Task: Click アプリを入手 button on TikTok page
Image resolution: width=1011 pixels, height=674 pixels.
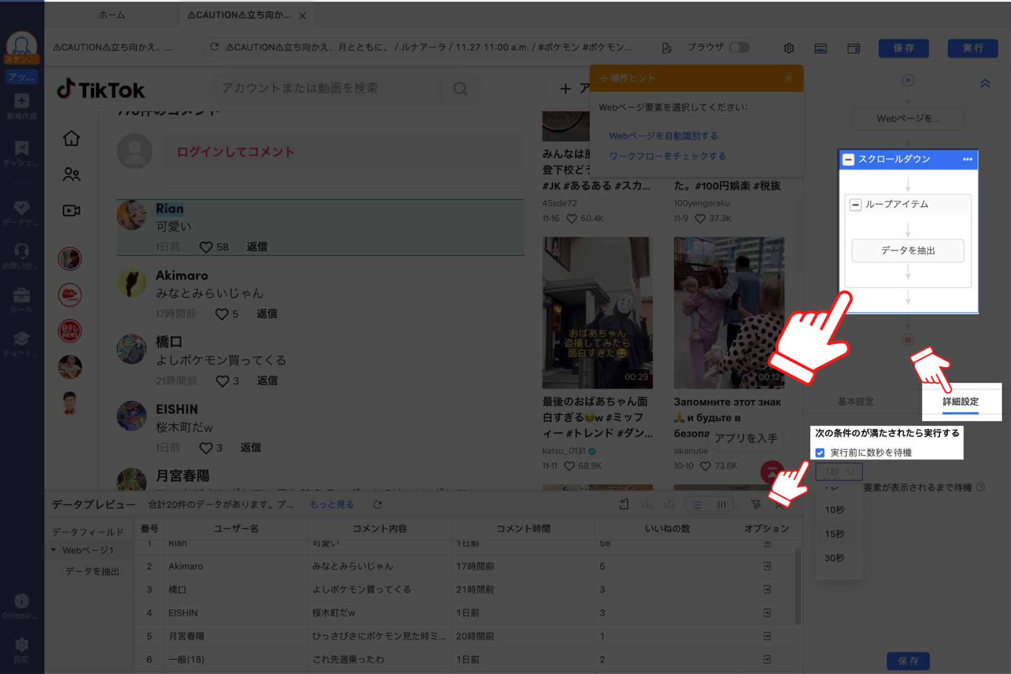Action: tap(746, 438)
